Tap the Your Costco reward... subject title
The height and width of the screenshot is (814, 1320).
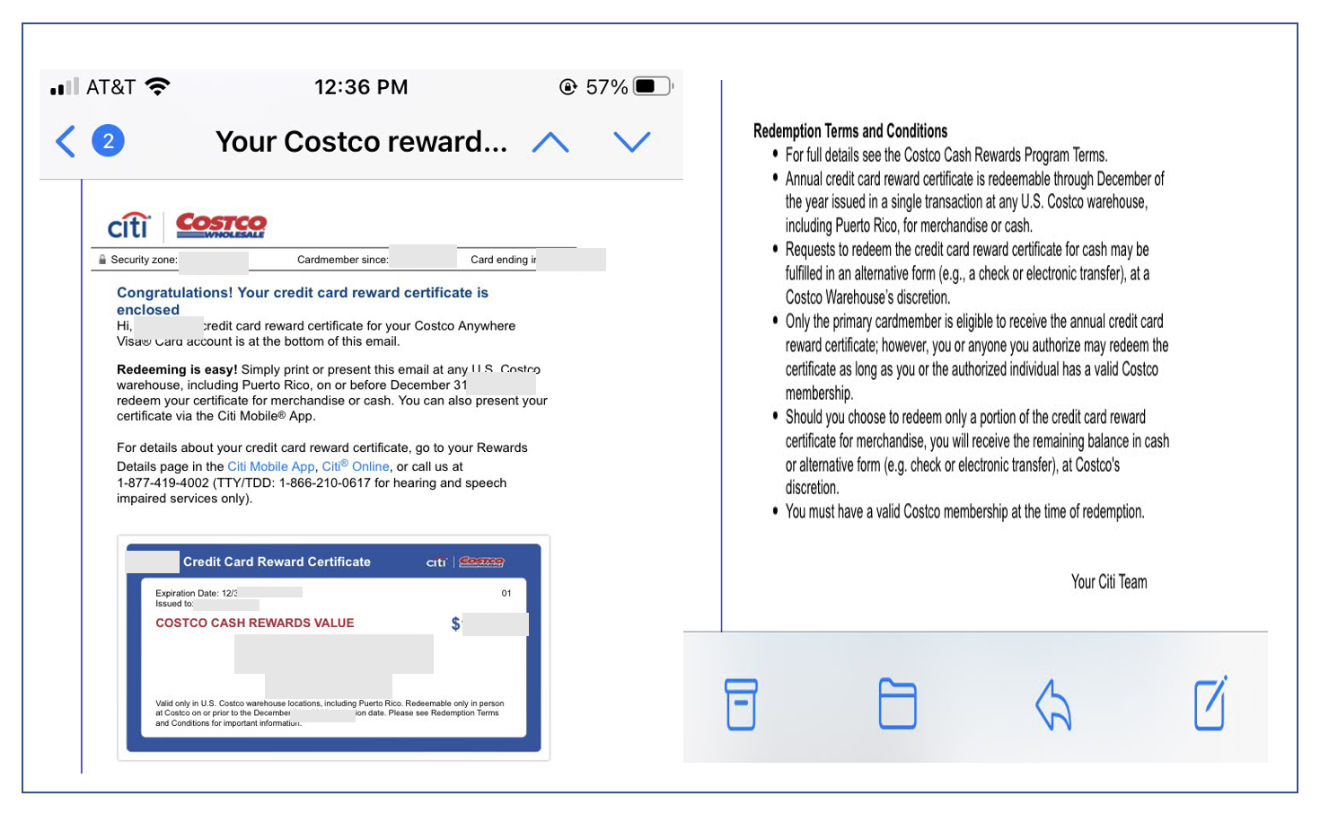(361, 142)
